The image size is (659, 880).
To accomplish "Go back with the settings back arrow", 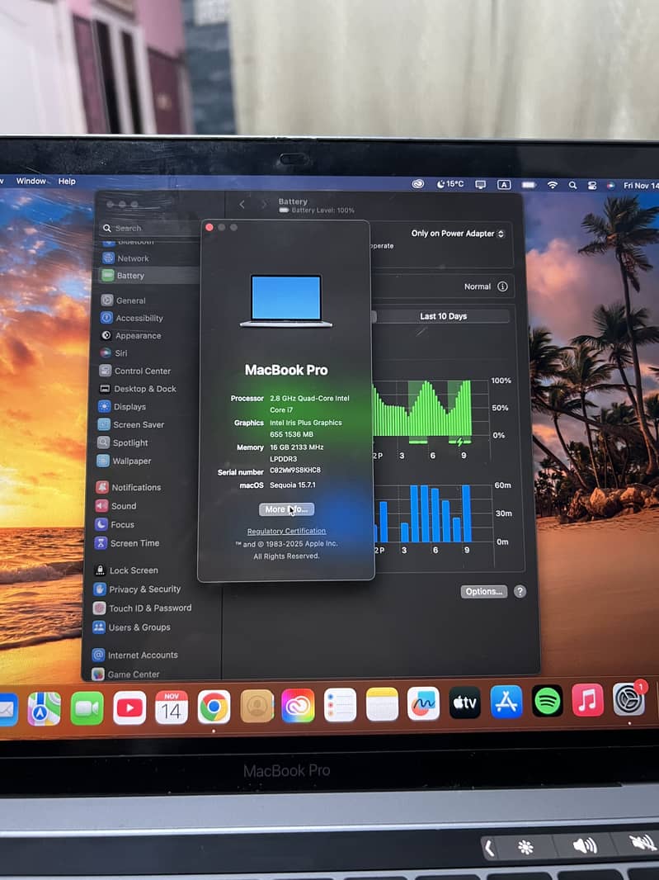I will click(x=242, y=205).
